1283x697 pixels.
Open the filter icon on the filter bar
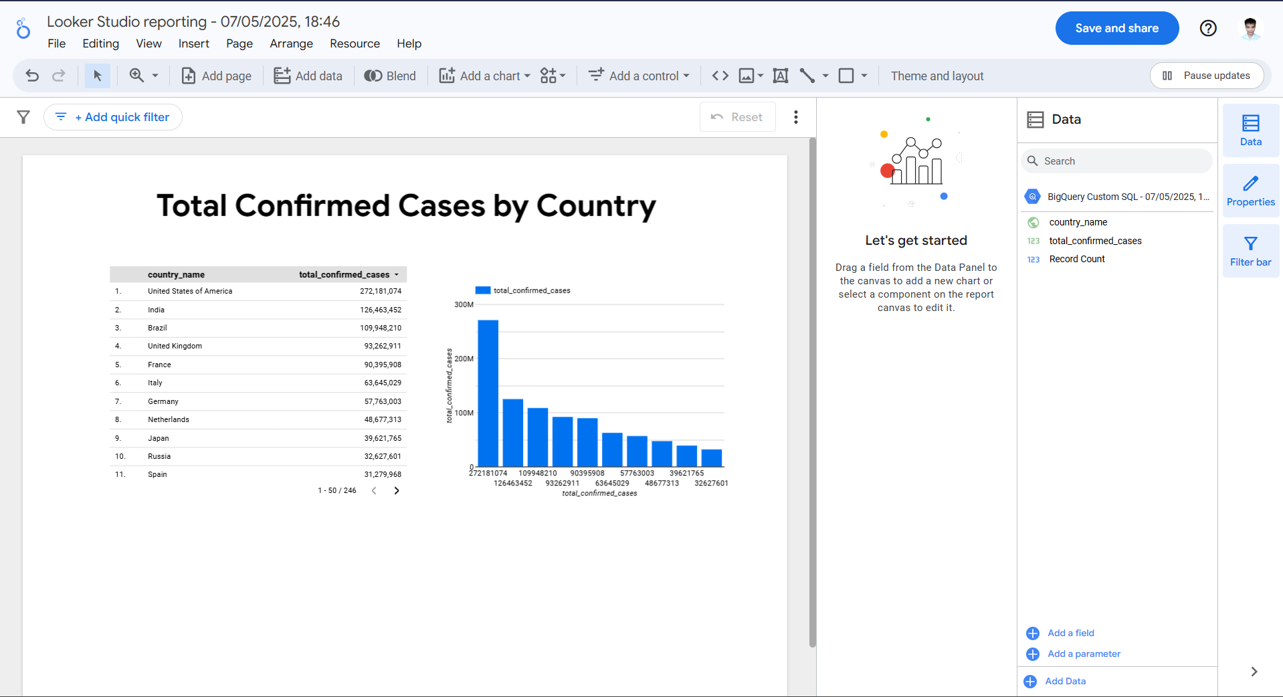click(x=23, y=116)
